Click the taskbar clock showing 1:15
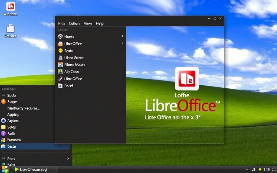The image size is (277, 173). pyautogui.click(x=266, y=169)
